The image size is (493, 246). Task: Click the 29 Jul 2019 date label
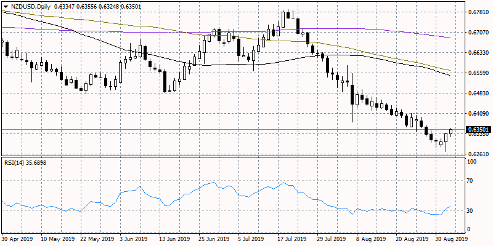click(x=332, y=238)
